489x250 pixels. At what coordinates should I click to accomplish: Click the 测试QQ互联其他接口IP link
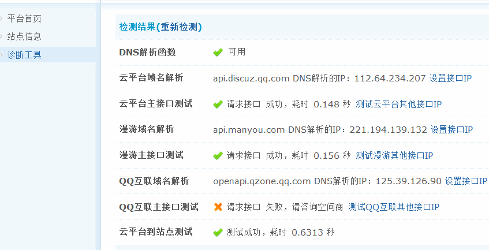tap(394, 207)
